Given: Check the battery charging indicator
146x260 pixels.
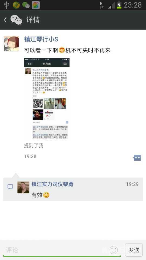Looking at the screenshot, I should pos(119,5).
